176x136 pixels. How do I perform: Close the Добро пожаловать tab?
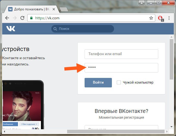[54, 9]
